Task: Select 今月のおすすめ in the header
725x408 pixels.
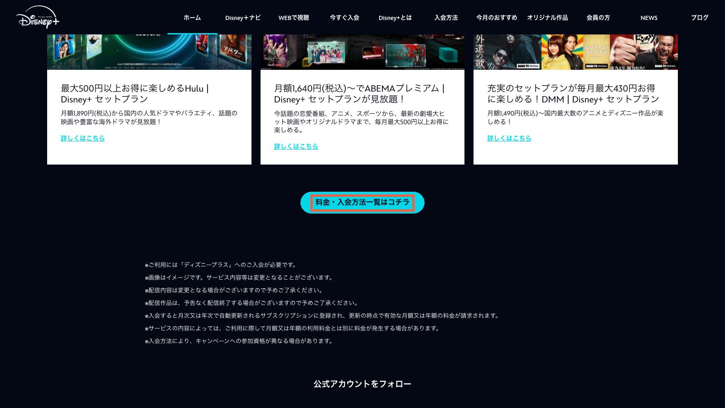Action: [x=497, y=18]
